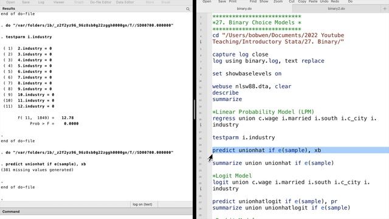This screenshot has width=389, height=219.
Task: Open a file in Do-file Editor toolbar
Action: coord(207,1)
